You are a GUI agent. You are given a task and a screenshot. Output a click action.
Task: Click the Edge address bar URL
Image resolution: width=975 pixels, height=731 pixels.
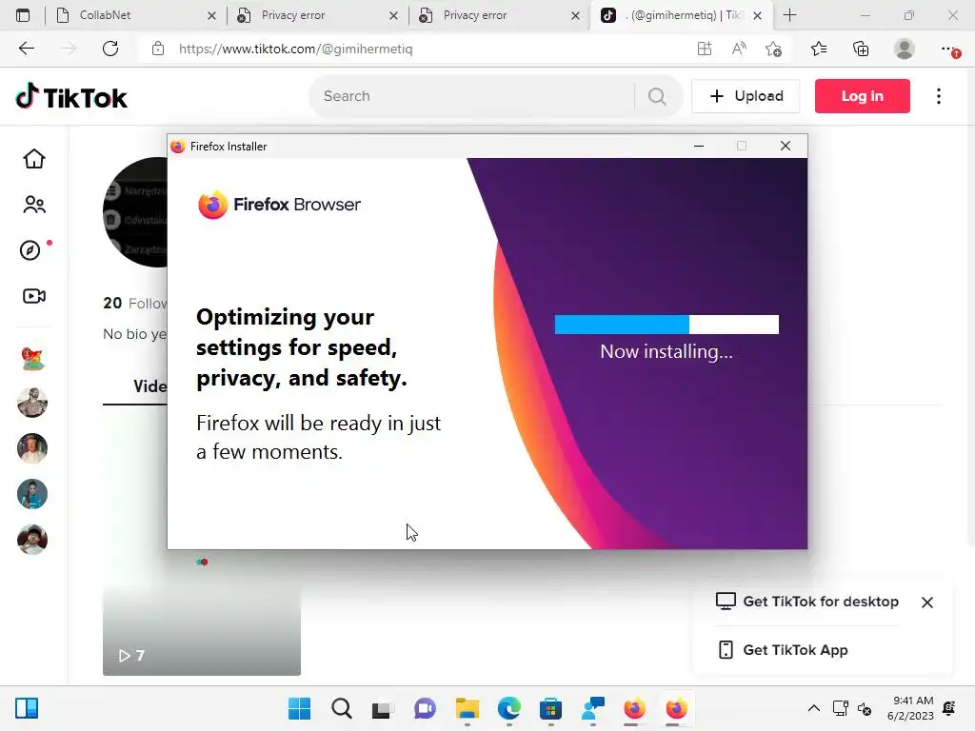pyautogui.click(x=295, y=49)
